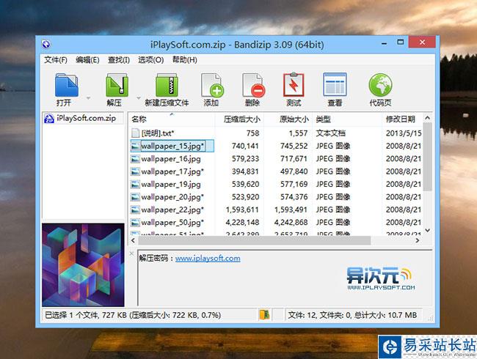The height and width of the screenshot is (359, 477).
Task: Click the 解压 (Extract) toolbar icon
Action: pyautogui.click(x=117, y=85)
